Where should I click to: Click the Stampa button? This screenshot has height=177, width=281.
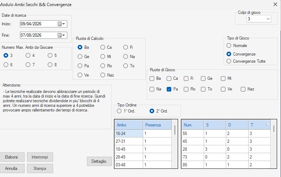(x=40, y=168)
